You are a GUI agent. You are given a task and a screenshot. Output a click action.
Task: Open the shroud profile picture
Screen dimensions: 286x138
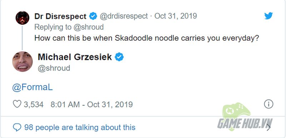(x=23, y=62)
